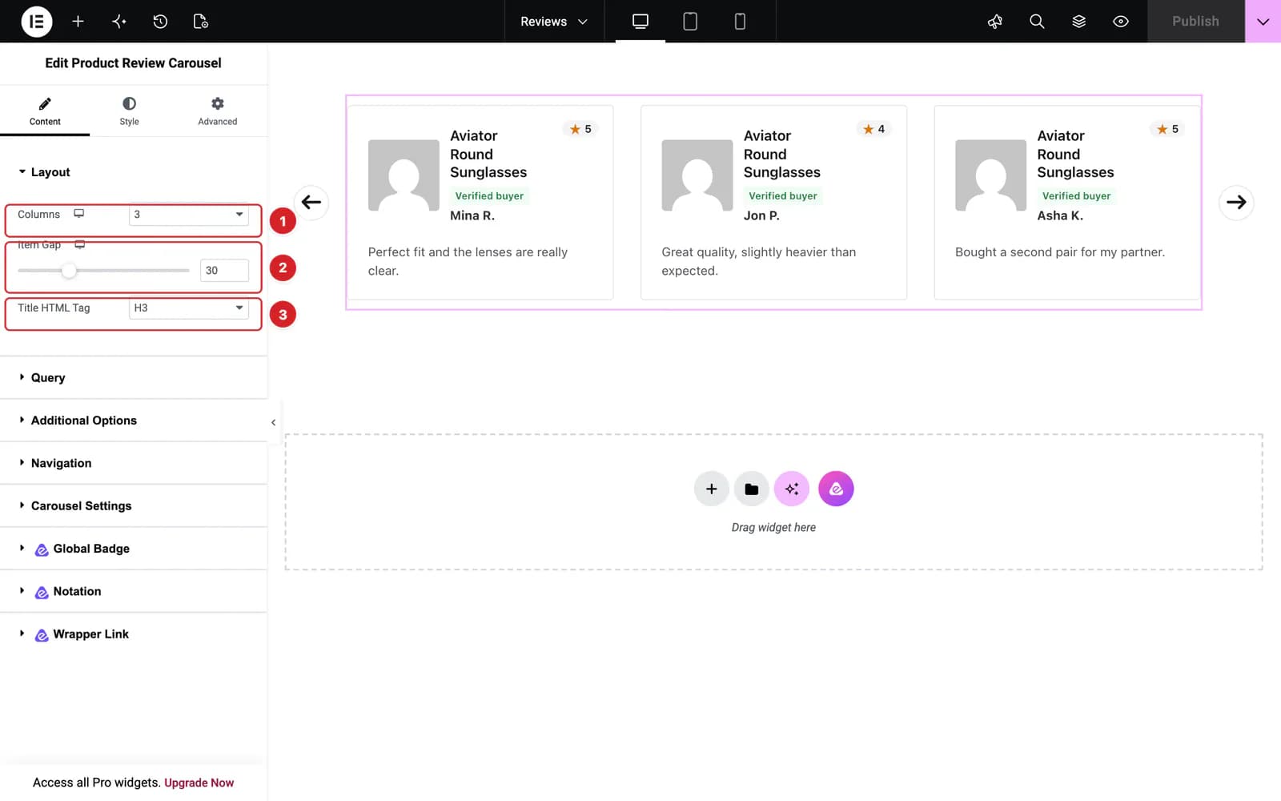Switch to mobile device view

(740, 22)
